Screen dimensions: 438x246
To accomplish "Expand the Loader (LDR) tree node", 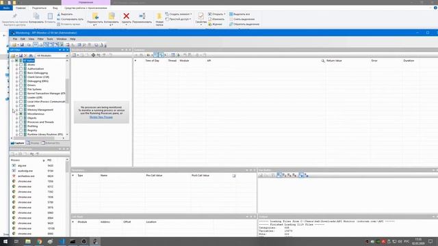I will [16, 98].
